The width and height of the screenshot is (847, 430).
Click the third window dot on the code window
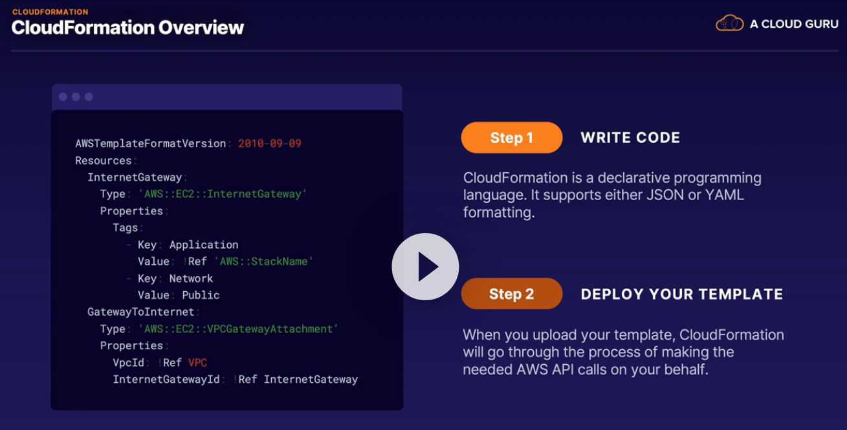pyautogui.click(x=89, y=97)
